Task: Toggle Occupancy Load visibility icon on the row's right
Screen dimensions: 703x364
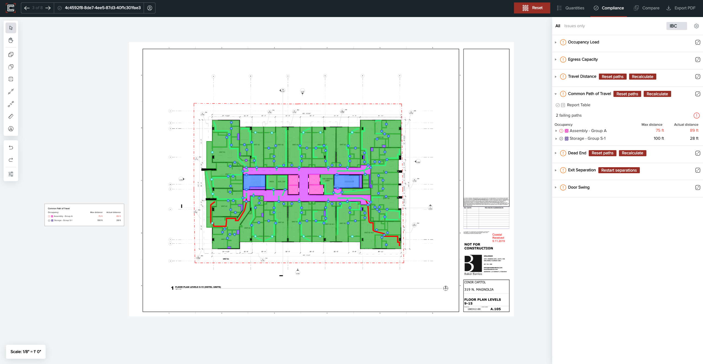Action: [x=698, y=42]
